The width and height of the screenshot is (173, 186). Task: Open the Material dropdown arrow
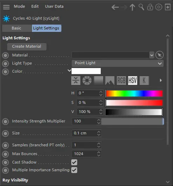[x=152, y=55]
